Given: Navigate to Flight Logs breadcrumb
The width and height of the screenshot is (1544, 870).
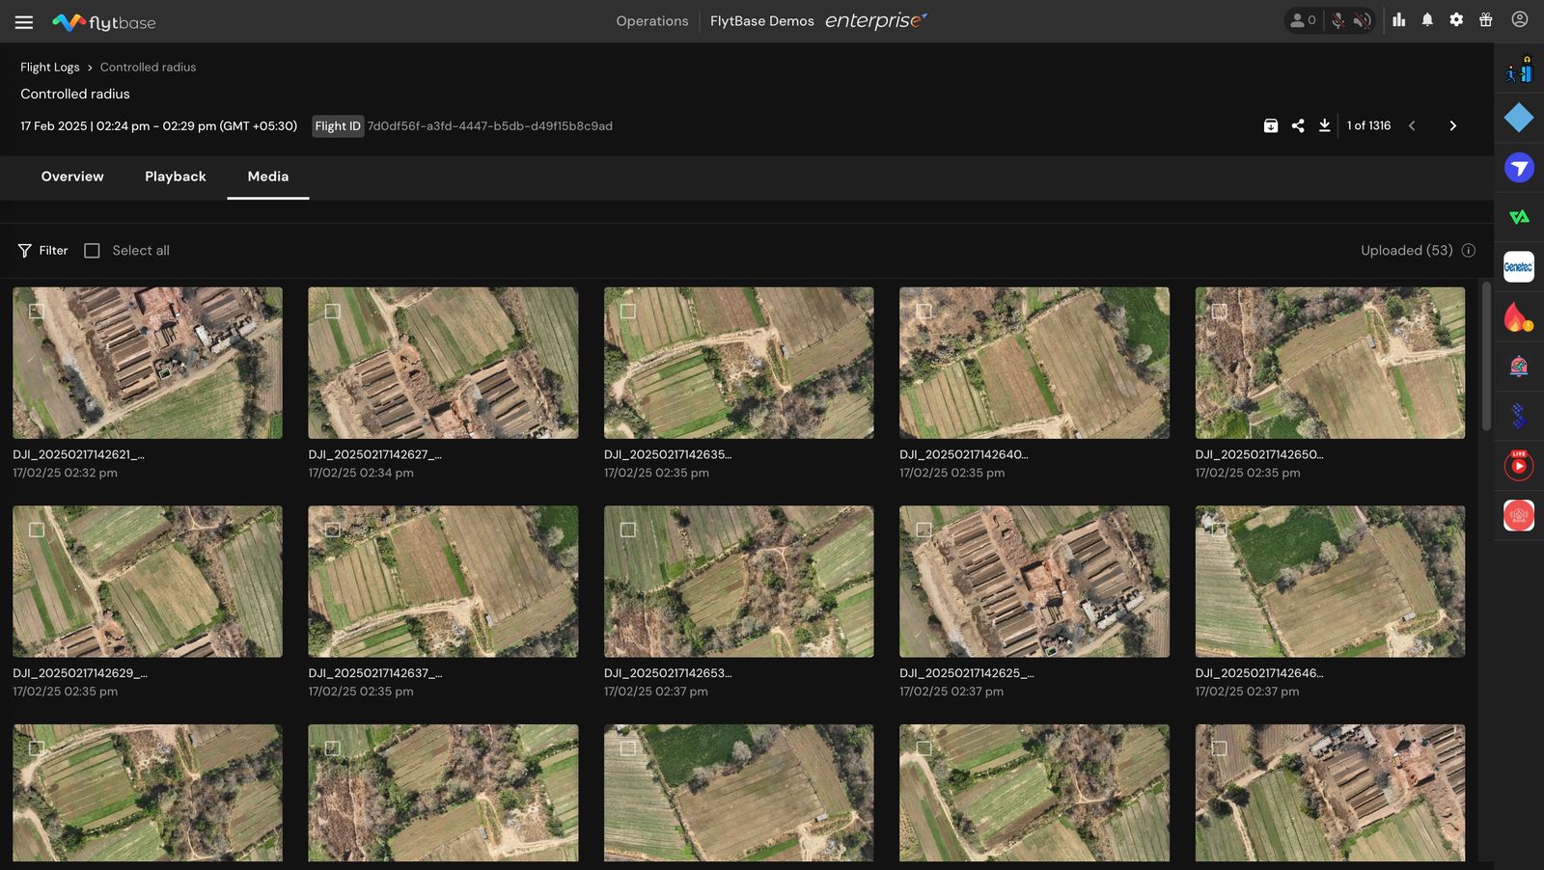Looking at the screenshot, I should [50, 68].
